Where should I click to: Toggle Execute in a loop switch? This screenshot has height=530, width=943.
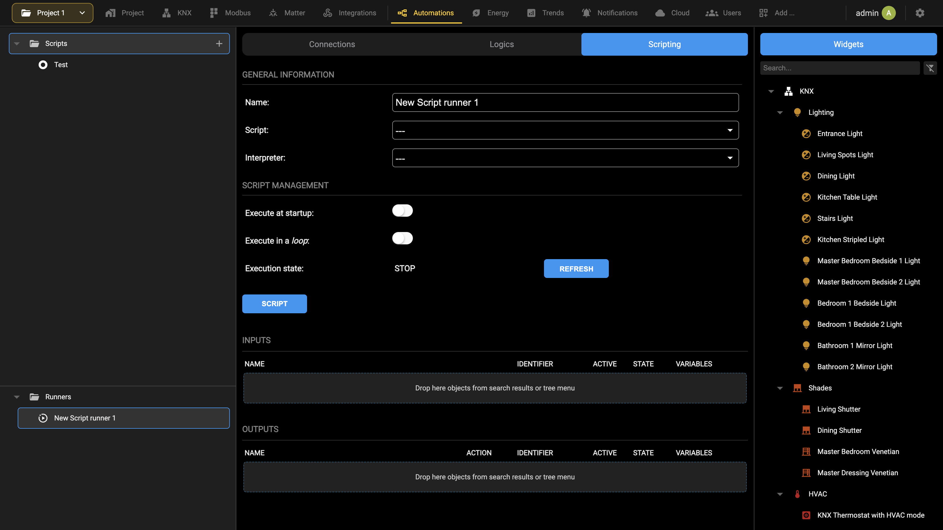(402, 238)
